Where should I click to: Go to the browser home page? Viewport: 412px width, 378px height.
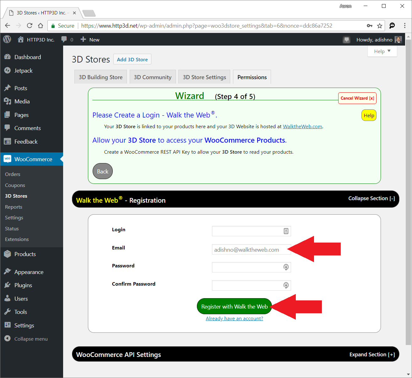[41, 25]
